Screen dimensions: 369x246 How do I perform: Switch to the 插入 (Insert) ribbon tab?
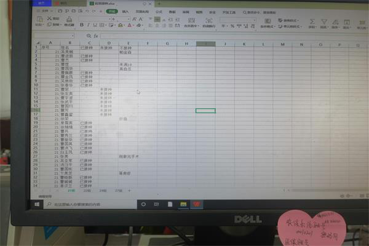pyautogui.click(x=125, y=11)
